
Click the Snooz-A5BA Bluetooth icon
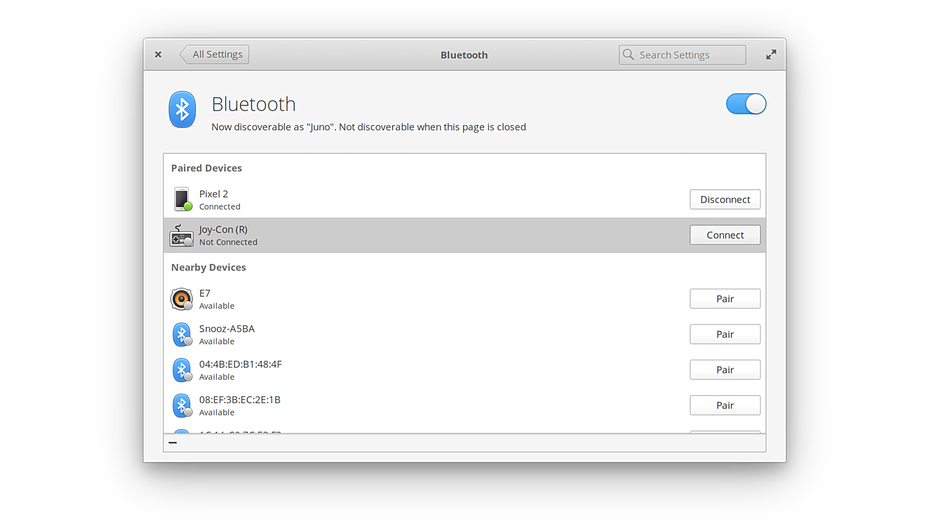click(181, 334)
